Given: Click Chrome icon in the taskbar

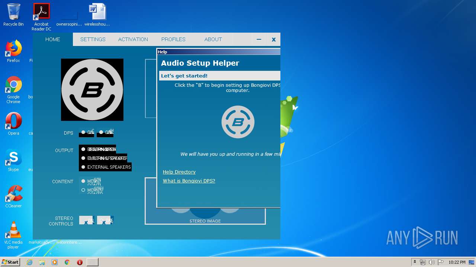Looking at the screenshot, I should [x=67, y=262].
